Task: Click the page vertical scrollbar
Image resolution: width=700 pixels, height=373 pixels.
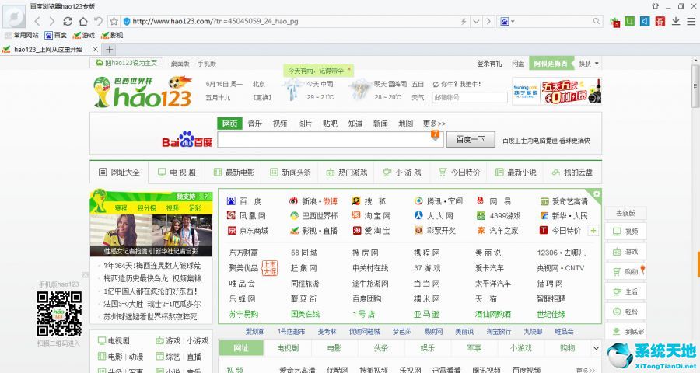Action: point(695,85)
